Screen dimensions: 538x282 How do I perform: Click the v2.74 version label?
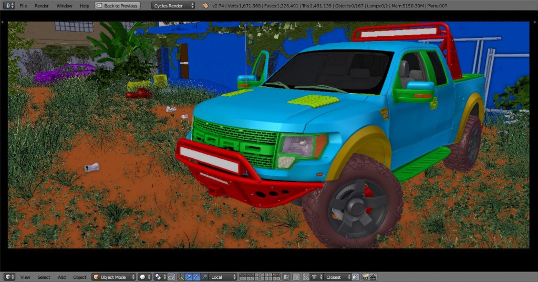[x=217, y=6]
